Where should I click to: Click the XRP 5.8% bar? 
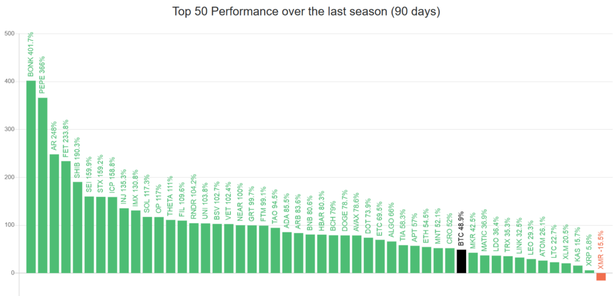click(x=590, y=271)
